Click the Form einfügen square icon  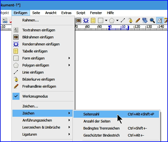(16, 58)
